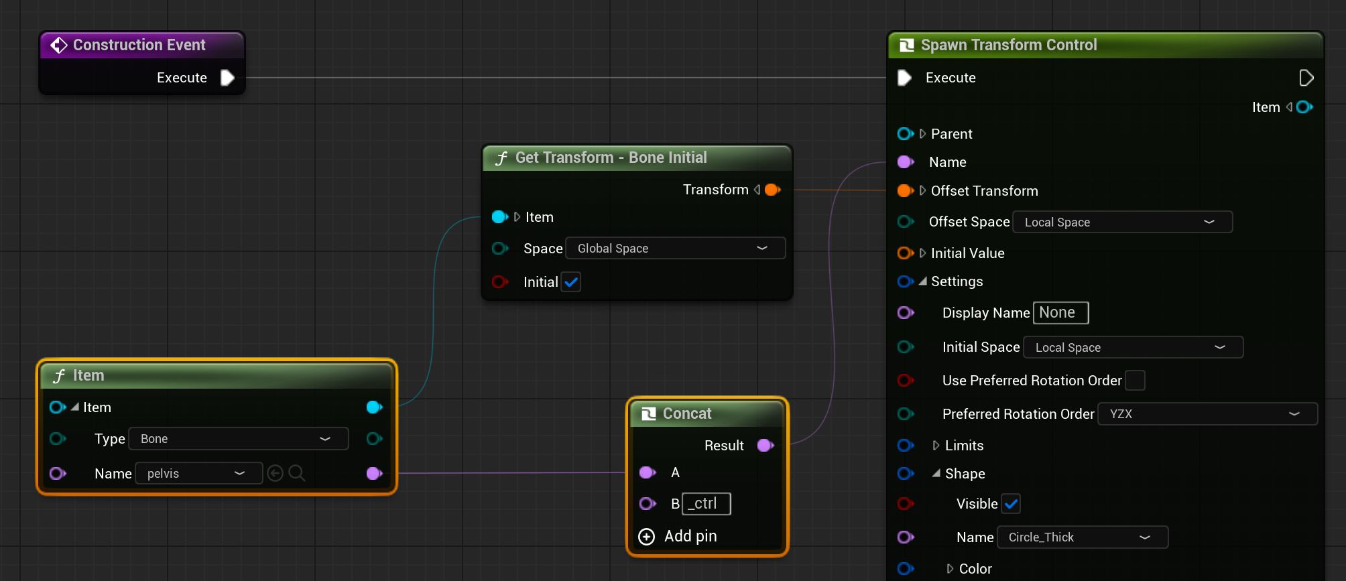The width and height of the screenshot is (1346, 581).
Task: Click the Item output pin on Spawn Transform Control
Action: point(1304,107)
